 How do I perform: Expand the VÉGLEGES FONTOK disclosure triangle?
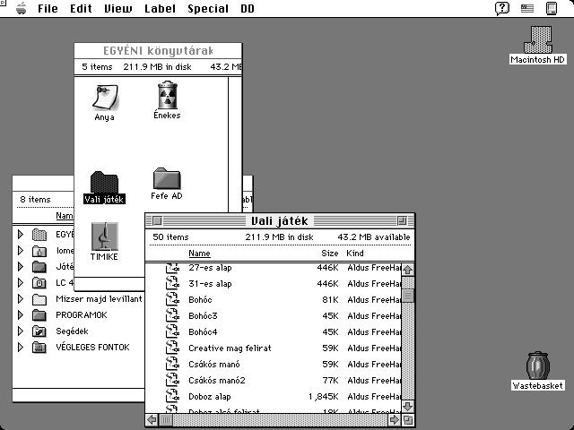pyautogui.click(x=21, y=347)
